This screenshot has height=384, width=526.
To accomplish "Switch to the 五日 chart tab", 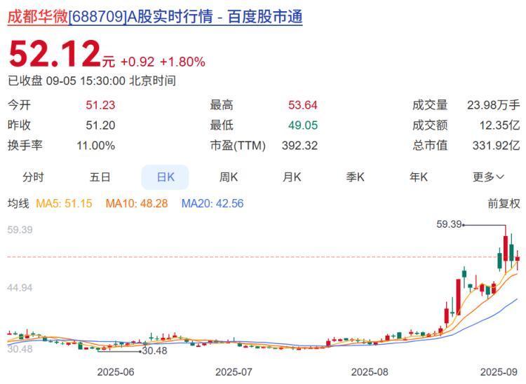I will click(x=100, y=177).
